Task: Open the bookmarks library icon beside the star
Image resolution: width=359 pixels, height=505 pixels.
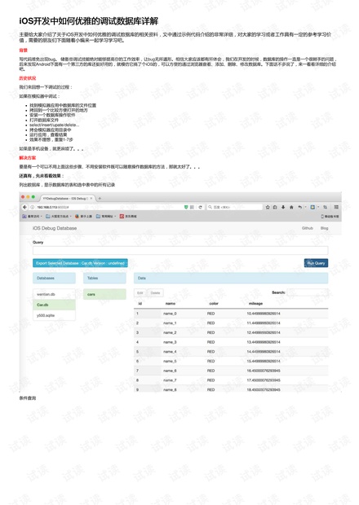Action: pos(275,207)
